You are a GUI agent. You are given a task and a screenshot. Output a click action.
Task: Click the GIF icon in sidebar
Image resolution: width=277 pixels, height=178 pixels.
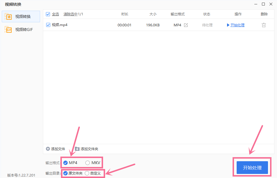(8, 30)
